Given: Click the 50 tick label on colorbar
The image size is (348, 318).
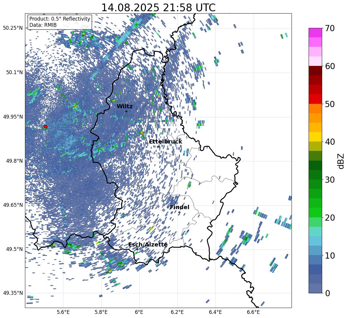Looking at the screenshot, I should pos(330,104).
